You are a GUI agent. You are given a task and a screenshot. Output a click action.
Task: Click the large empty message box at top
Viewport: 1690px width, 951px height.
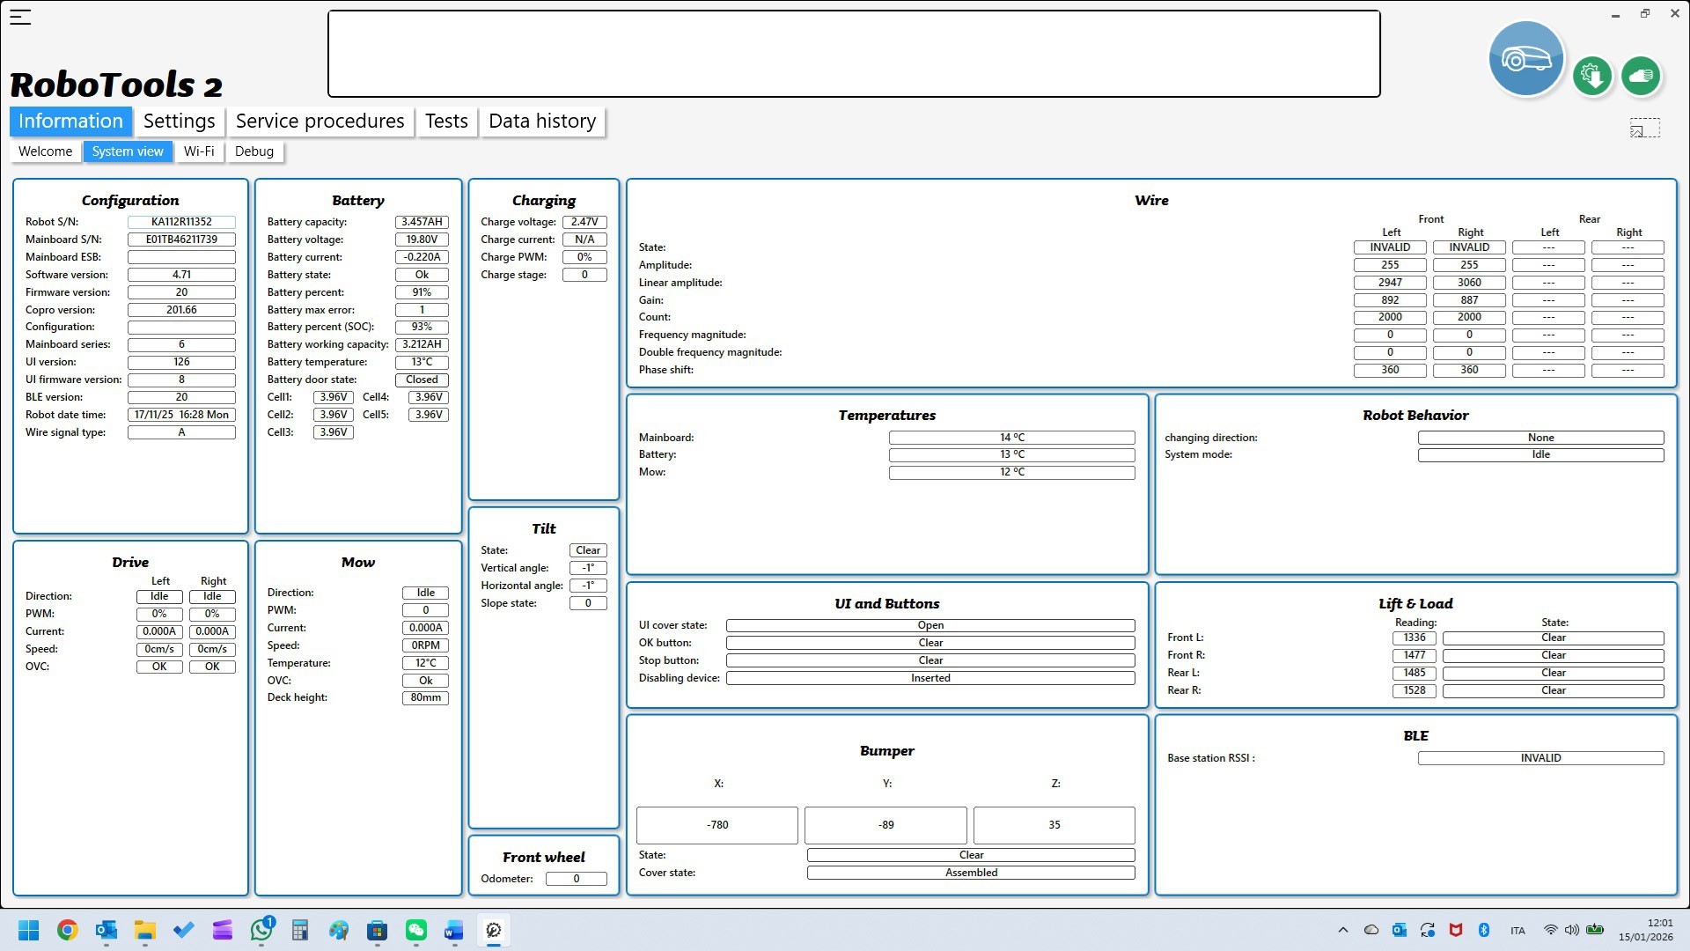pos(853,54)
